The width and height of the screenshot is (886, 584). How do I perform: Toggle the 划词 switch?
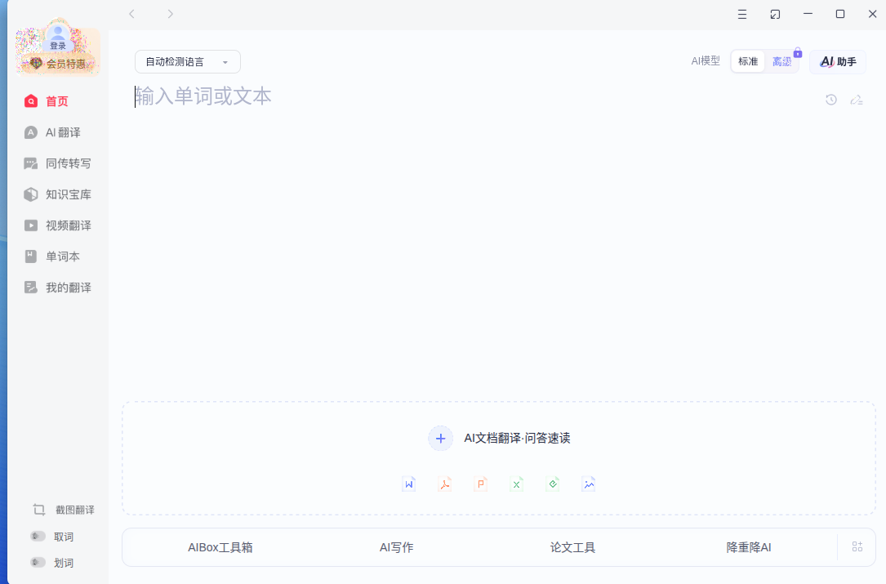(38, 563)
